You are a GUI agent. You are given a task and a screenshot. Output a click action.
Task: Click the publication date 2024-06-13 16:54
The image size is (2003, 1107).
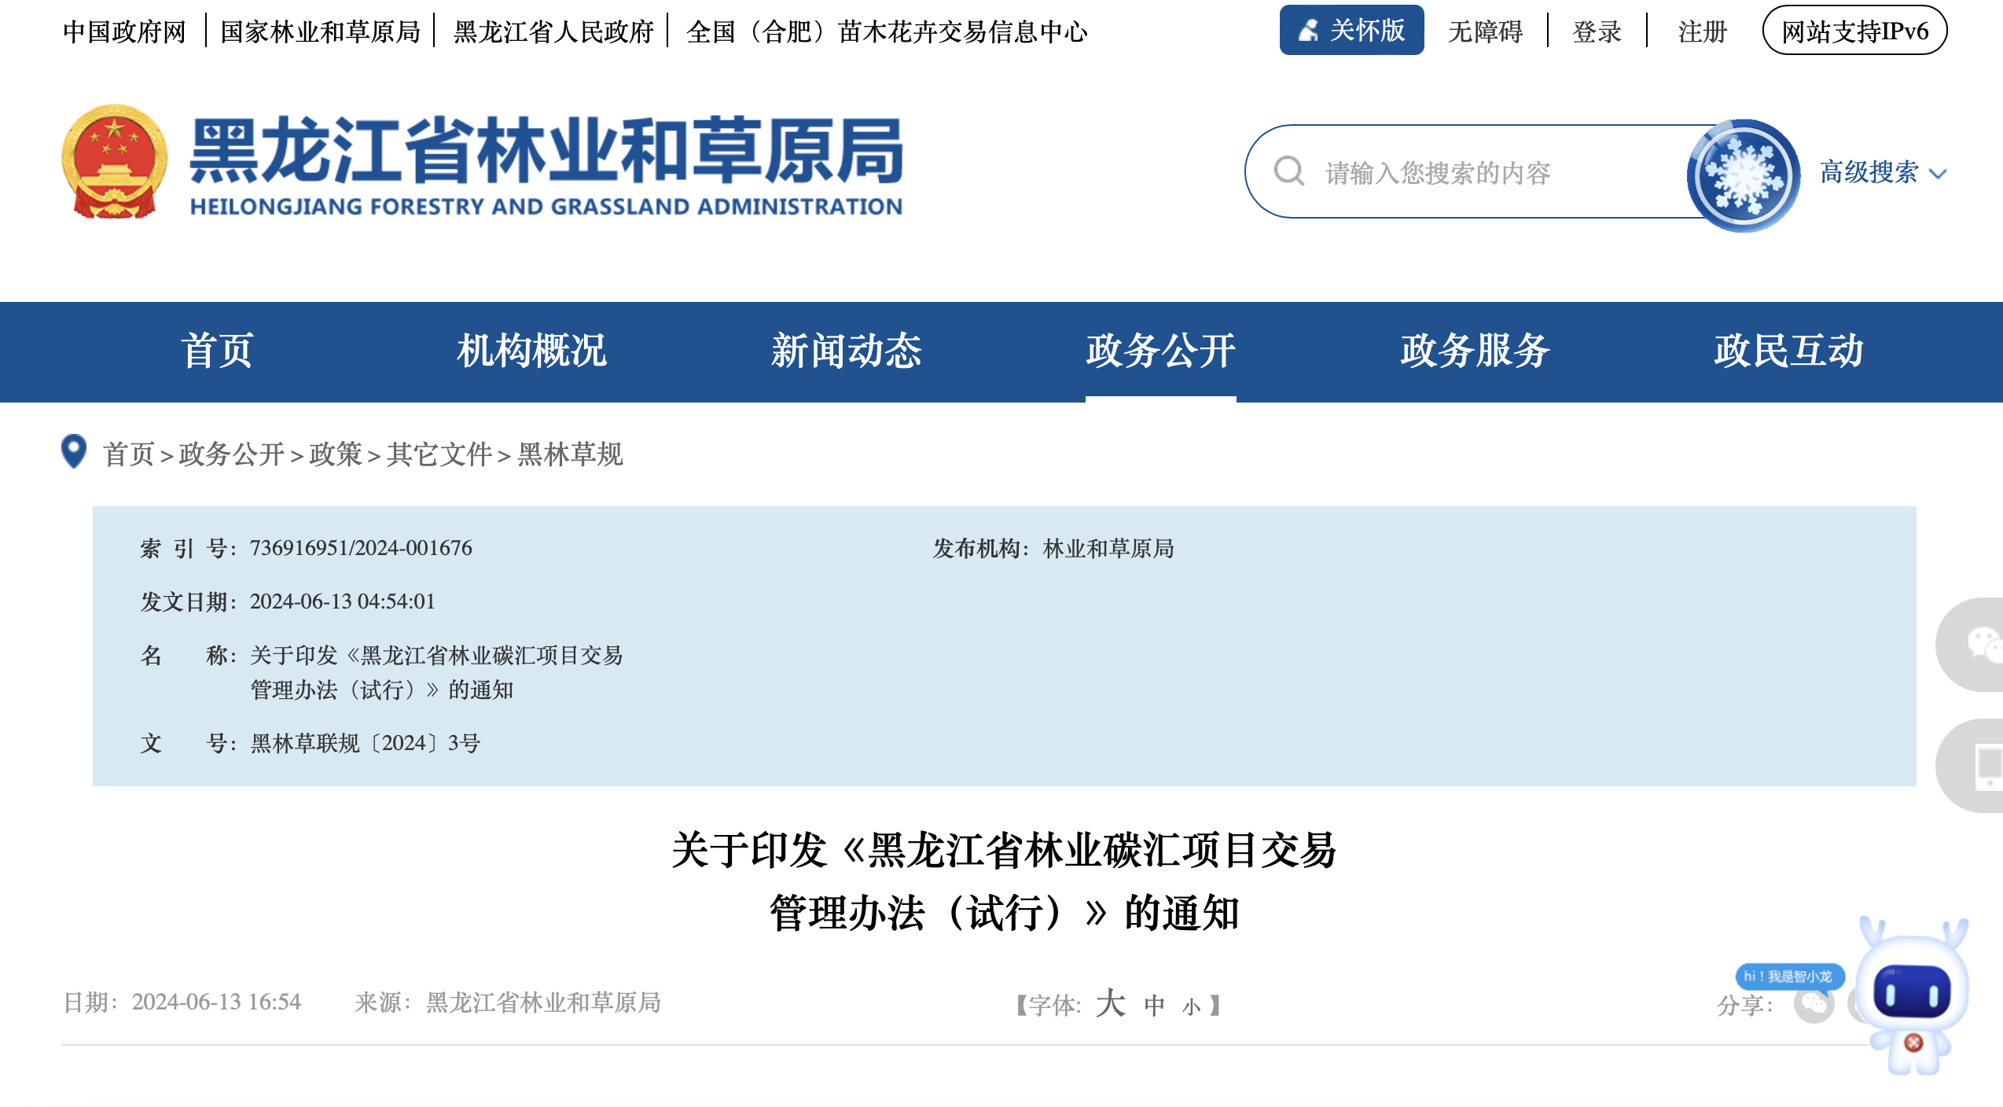[x=216, y=1002]
